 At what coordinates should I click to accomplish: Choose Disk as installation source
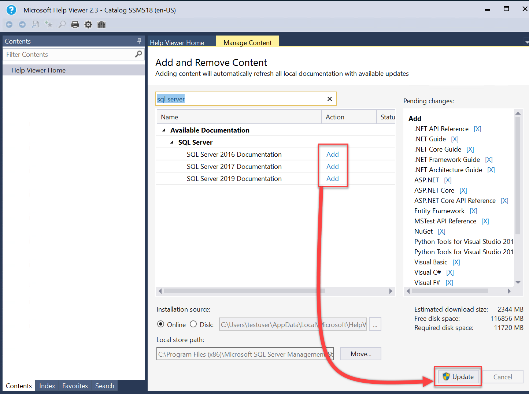[x=193, y=324]
